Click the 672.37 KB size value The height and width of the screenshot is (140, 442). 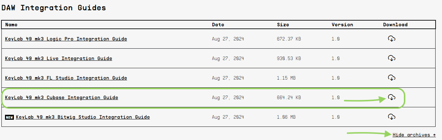coord(289,39)
